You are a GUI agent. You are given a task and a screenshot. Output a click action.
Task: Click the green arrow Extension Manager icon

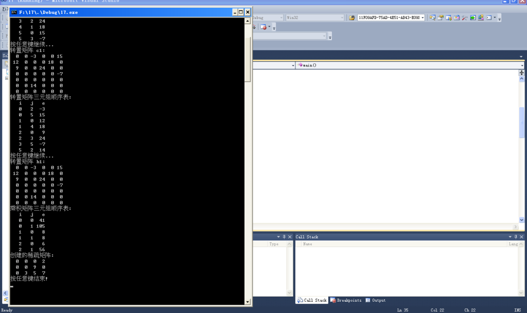pyautogui.click(x=473, y=18)
